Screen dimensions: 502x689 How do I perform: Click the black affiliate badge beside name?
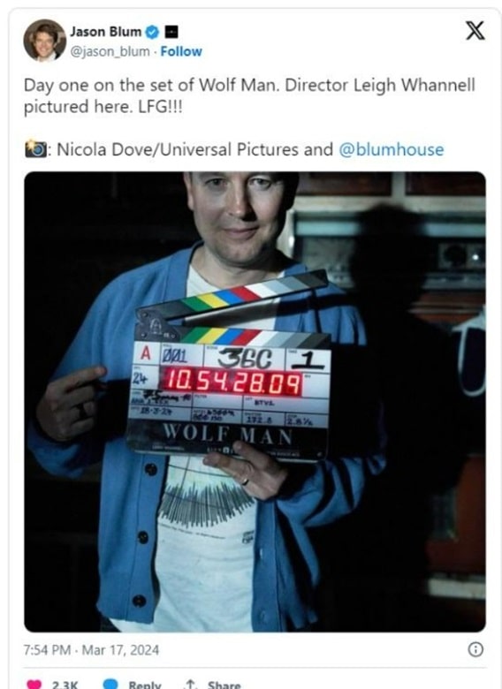[171, 32]
